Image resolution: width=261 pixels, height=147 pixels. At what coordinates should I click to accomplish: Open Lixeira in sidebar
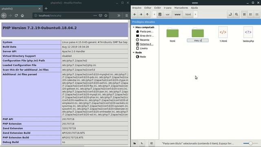[x=142, y=48]
